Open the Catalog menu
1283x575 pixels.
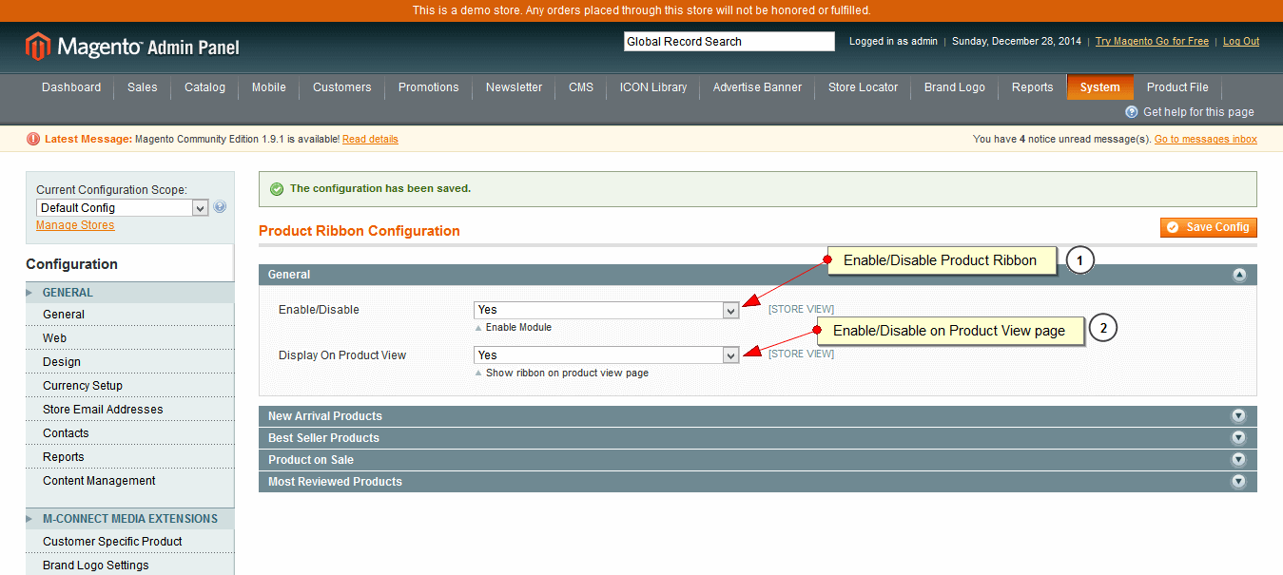(x=204, y=87)
